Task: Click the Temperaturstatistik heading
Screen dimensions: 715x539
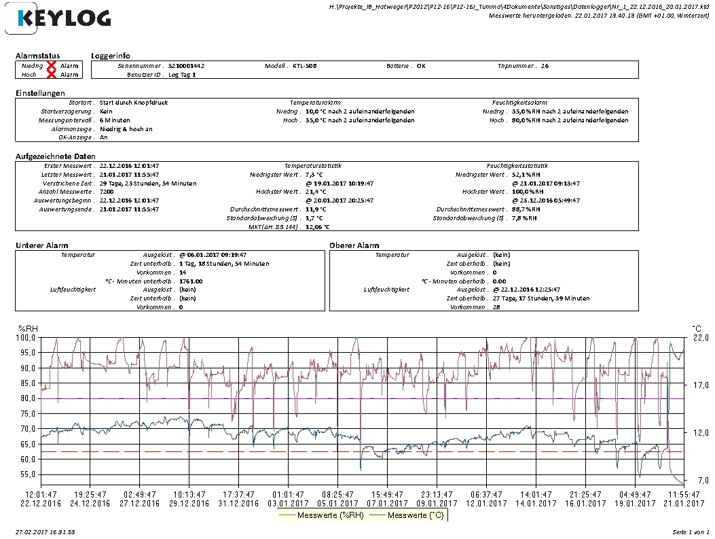Action: pyautogui.click(x=313, y=166)
